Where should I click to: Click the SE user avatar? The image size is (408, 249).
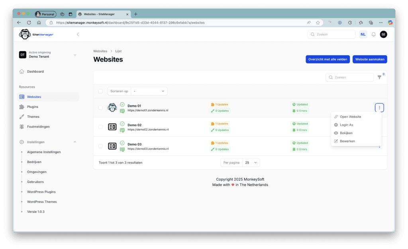point(383,35)
